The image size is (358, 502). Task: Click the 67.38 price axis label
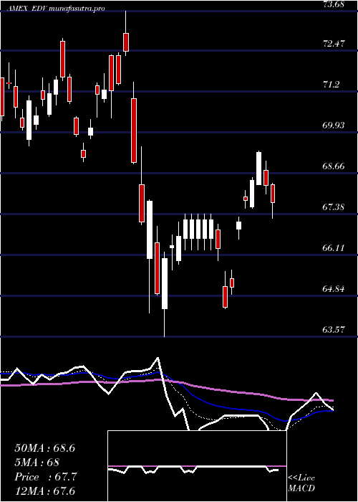click(x=334, y=207)
